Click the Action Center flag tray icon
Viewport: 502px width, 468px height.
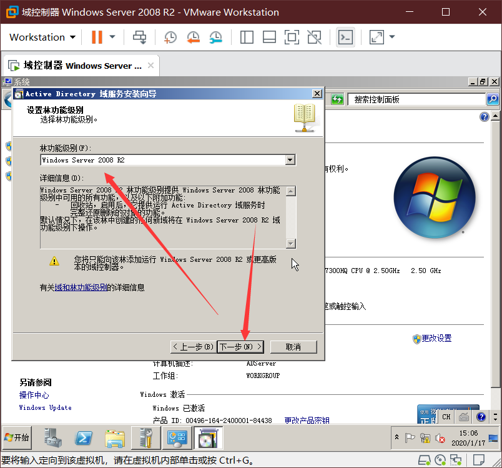click(410, 437)
